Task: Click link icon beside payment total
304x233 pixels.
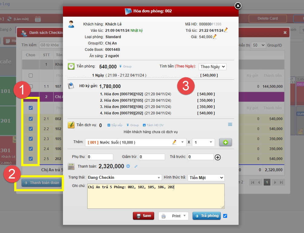Action: click(136, 166)
